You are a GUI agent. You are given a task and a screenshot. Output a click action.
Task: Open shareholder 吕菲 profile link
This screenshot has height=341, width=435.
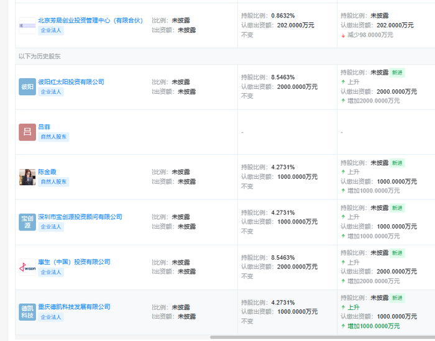pos(44,127)
